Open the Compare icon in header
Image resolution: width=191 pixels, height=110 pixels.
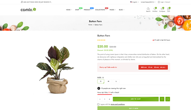coord(162,9)
